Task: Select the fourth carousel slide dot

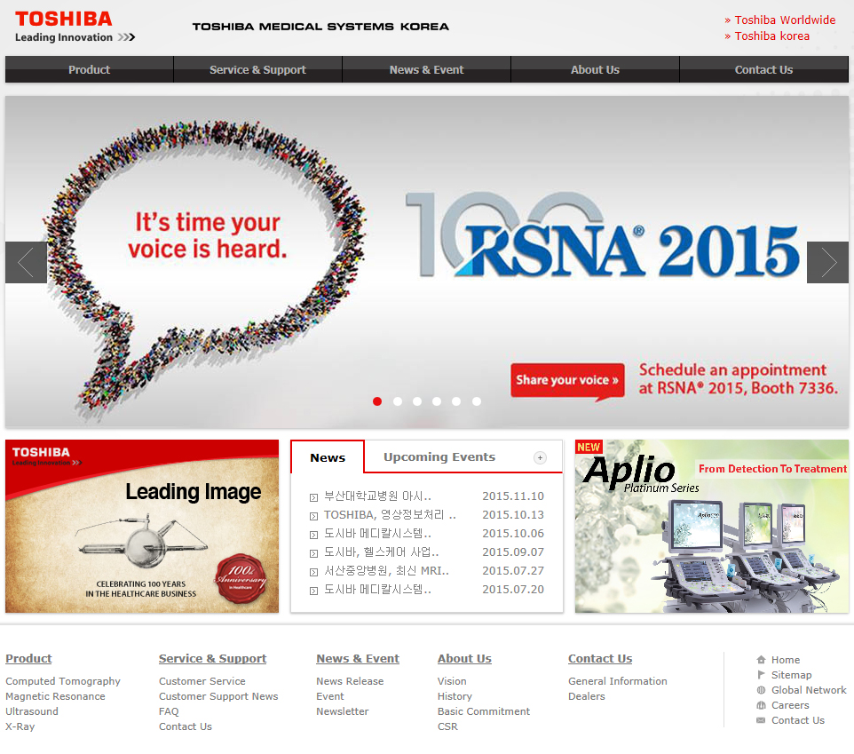Action: [437, 401]
